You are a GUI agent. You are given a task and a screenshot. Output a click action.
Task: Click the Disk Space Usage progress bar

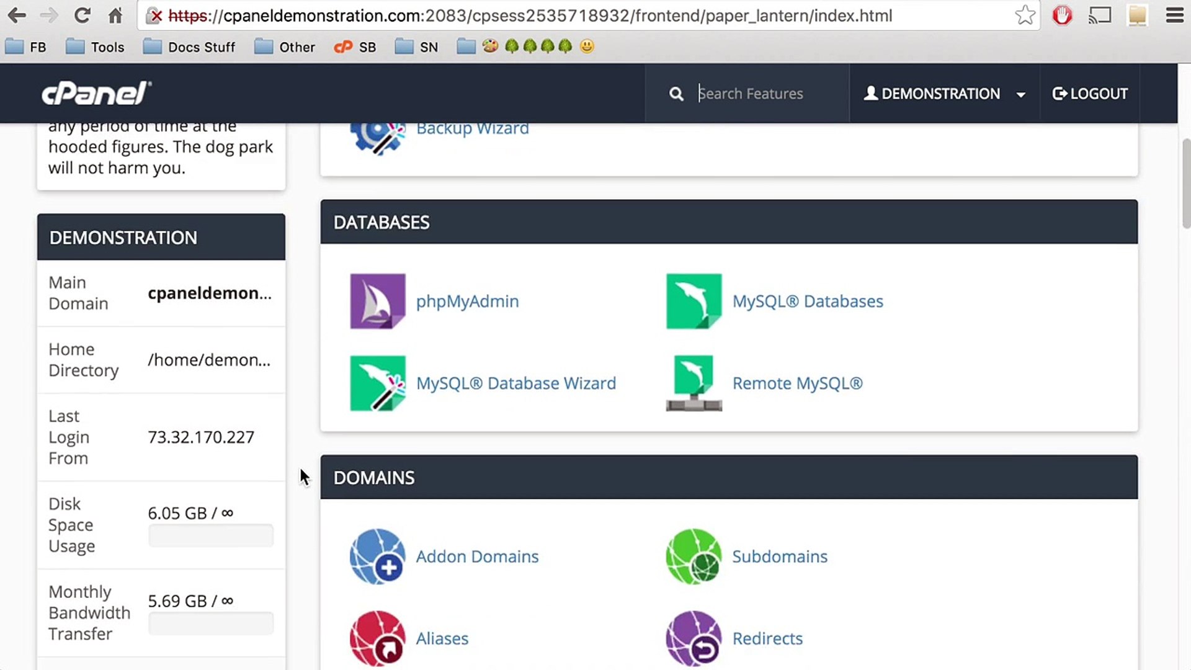[211, 535]
